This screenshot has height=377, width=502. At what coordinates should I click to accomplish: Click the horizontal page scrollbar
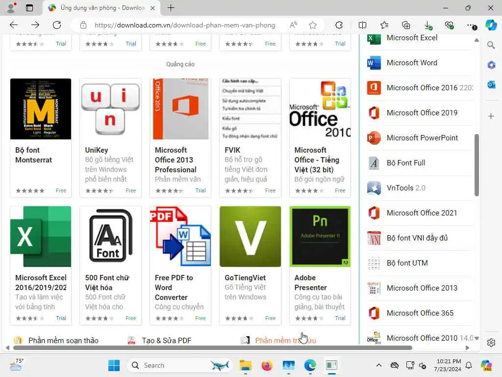(x=213, y=348)
